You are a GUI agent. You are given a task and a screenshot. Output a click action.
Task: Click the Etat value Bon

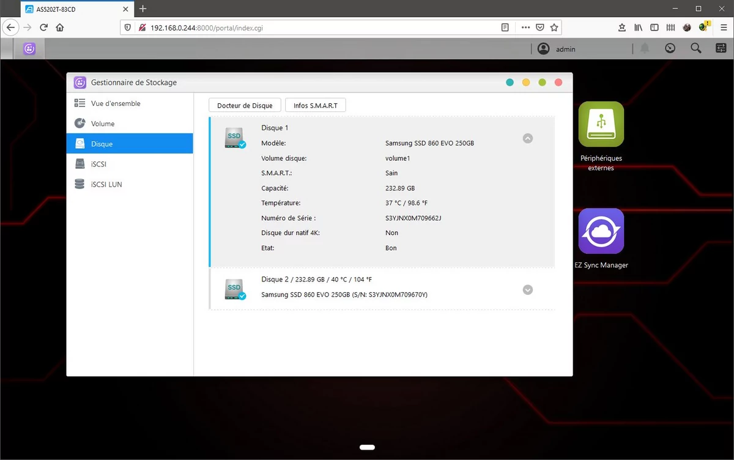tap(391, 248)
